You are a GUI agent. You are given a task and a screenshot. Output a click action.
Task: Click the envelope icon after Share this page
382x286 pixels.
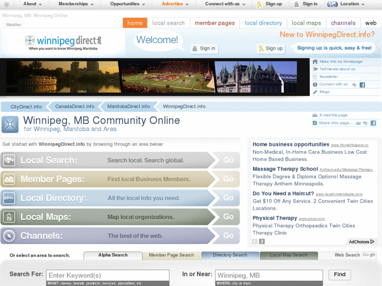pyautogui.click(x=358, y=123)
